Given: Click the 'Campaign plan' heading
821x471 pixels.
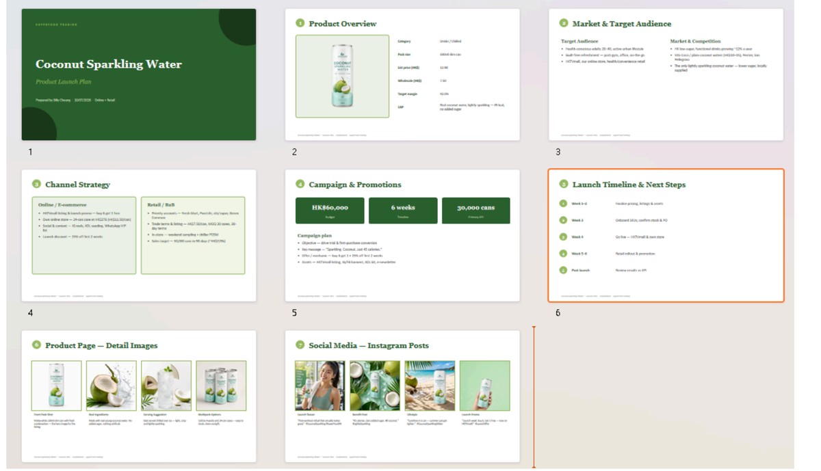Looking at the screenshot, I should [317, 235].
